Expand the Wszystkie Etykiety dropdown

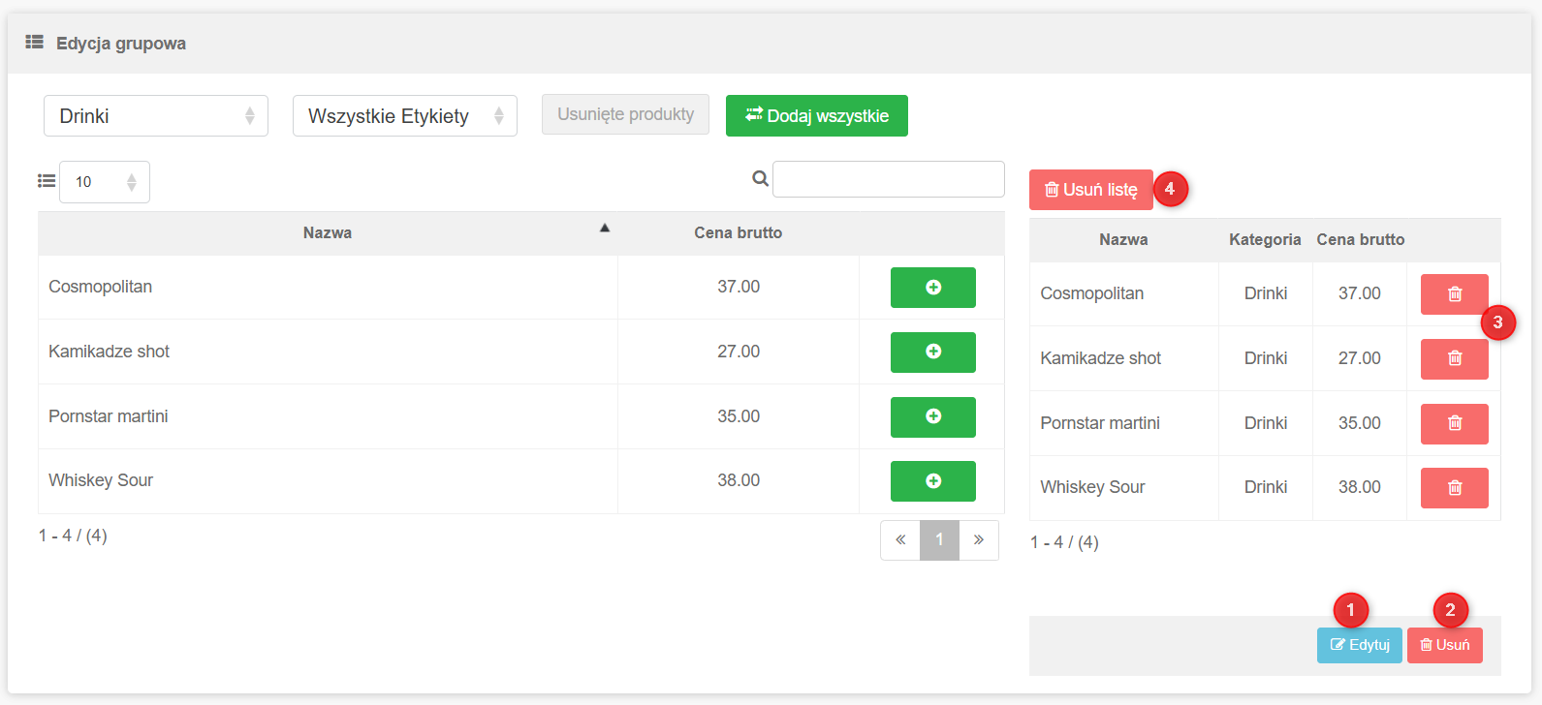404,116
